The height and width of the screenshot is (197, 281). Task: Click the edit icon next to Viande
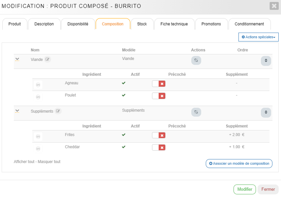[x=48, y=60]
